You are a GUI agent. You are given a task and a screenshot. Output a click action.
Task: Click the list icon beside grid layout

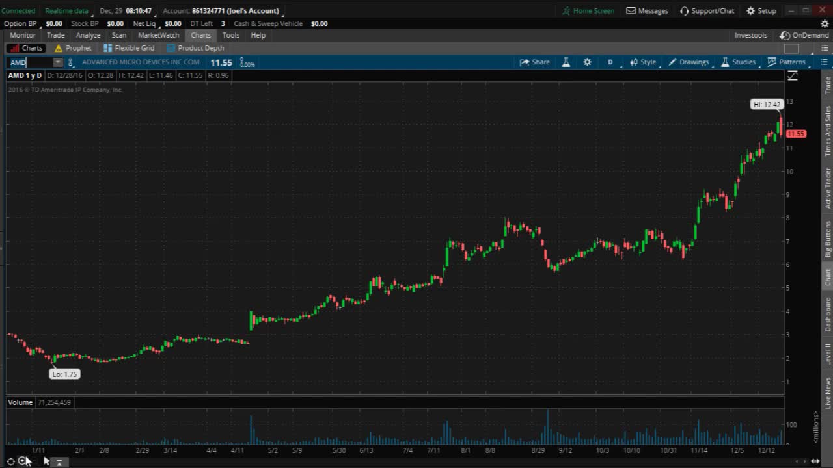[x=824, y=49]
